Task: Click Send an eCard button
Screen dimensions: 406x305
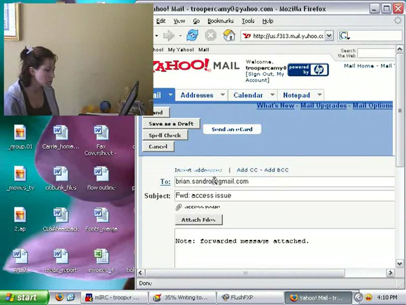Action: 232,129
